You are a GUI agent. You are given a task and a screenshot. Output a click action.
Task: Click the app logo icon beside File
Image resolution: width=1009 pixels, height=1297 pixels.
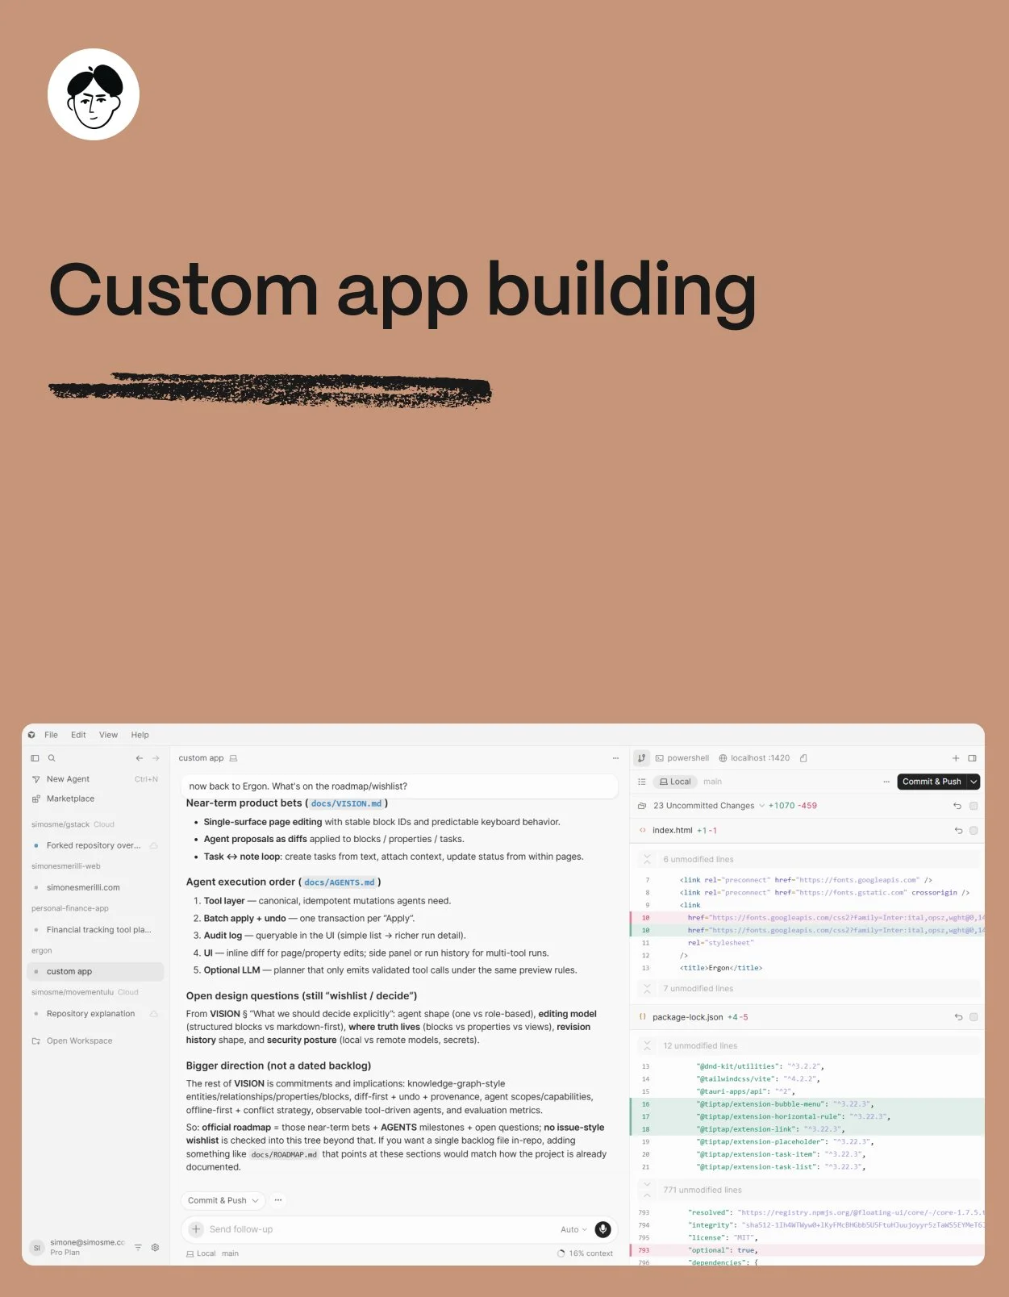pos(31,735)
